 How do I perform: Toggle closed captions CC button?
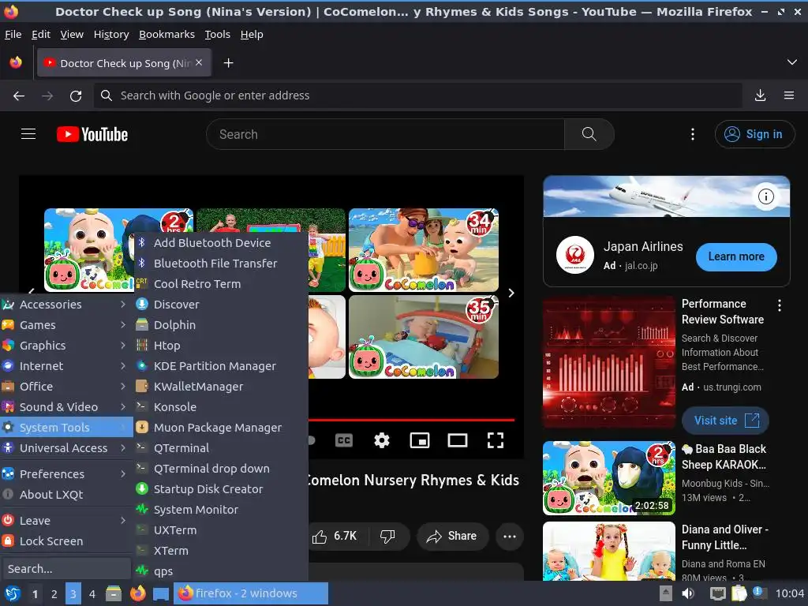point(344,440)
